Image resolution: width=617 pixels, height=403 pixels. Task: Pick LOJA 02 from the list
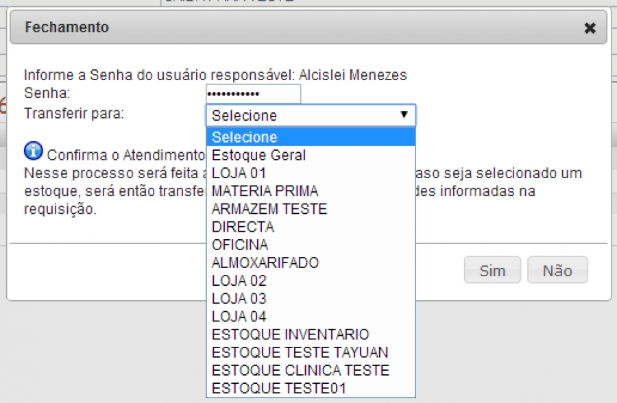pos(311,281)
